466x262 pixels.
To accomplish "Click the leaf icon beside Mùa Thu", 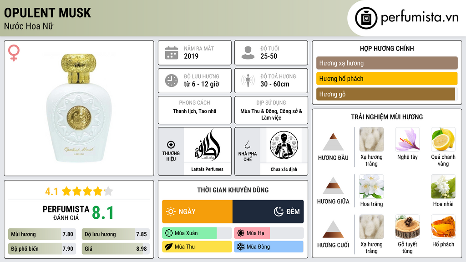I will [169, 247].
